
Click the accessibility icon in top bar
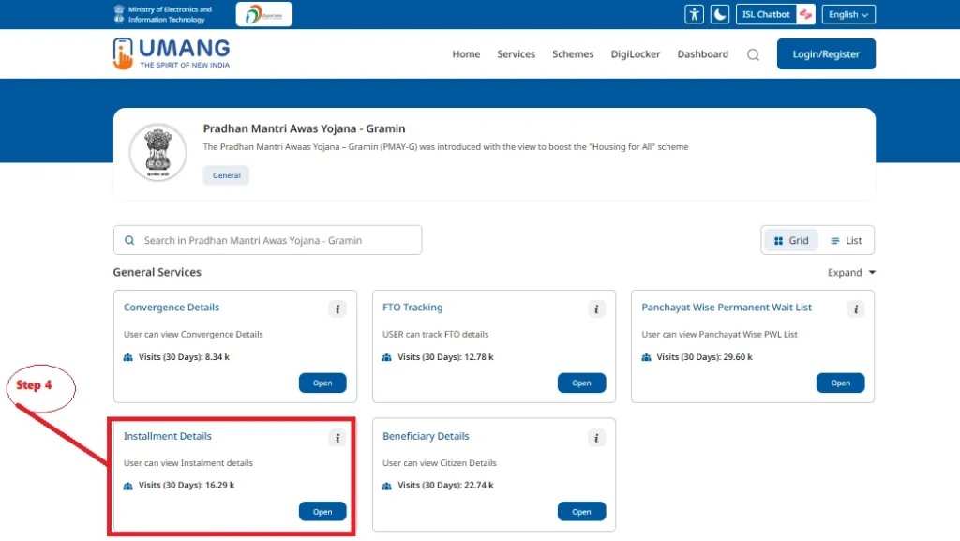(694, 14)
